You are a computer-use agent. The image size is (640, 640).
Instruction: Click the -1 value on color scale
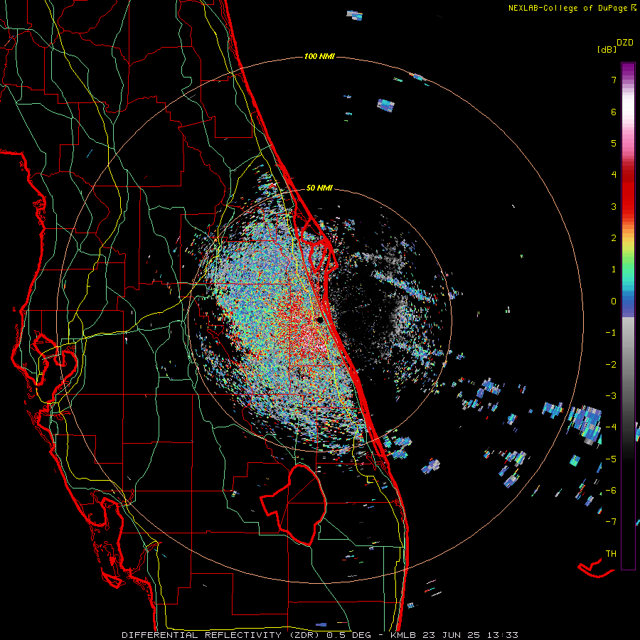(611, 333)
